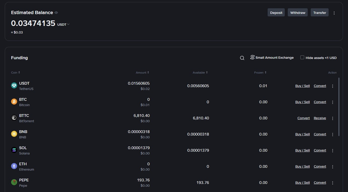Click the BitTorrent coin name
This screenshot has height=192, width=348.
26,121
